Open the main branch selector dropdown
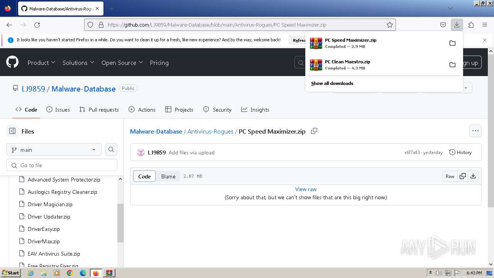Screen dimensions: 494x278 [54, 149]
